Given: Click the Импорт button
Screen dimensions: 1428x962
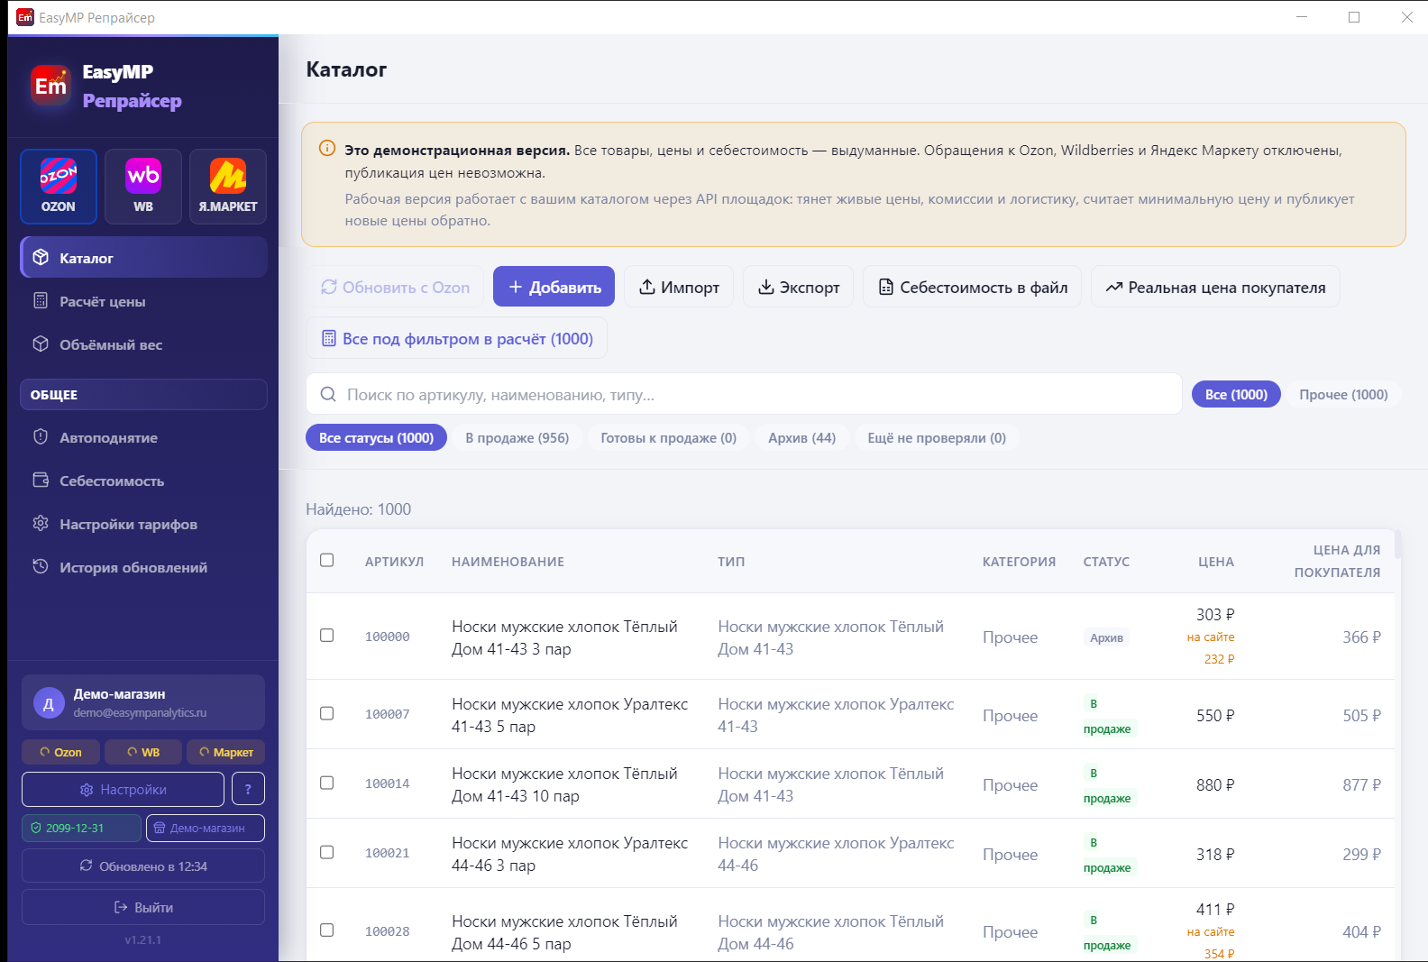Looking at the screenshot, I should [679, 287].
